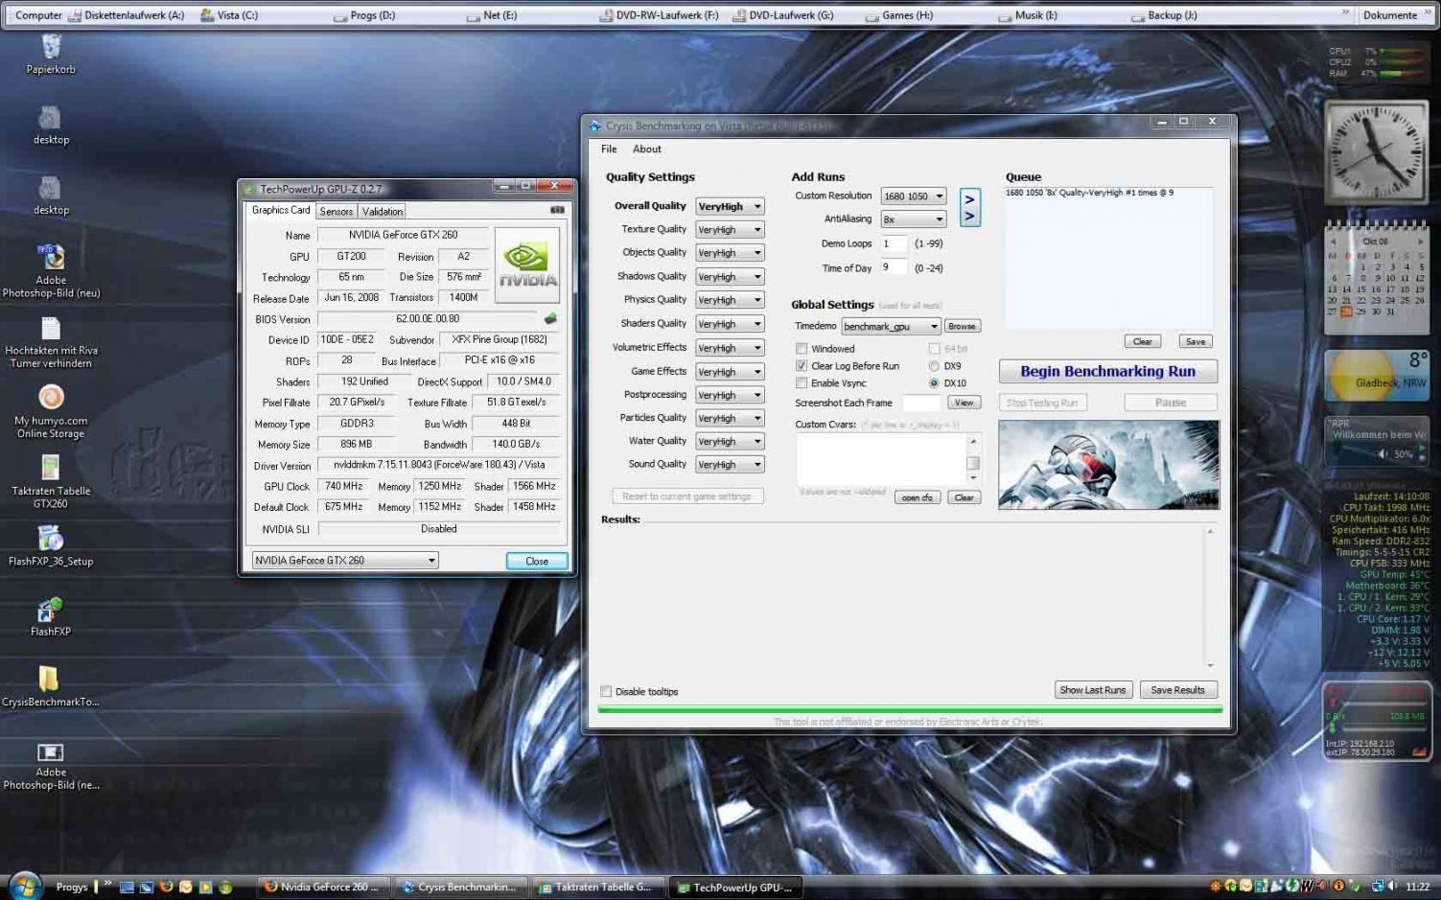Open Hochtakten mit Riva Tuner verhindern file
Image resolution: width=1441 pixels, height=900 pixels.
coord(51,341)
